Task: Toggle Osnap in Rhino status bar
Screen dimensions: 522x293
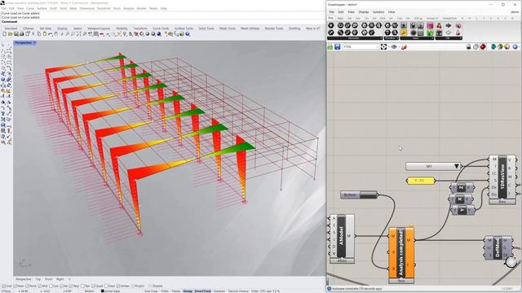Action: pos(188,291)
